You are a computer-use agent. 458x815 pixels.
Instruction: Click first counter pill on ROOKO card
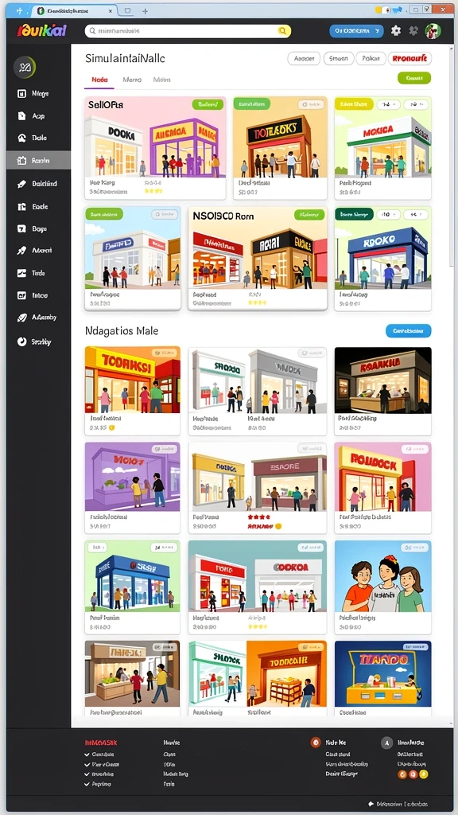pos(387,214)
